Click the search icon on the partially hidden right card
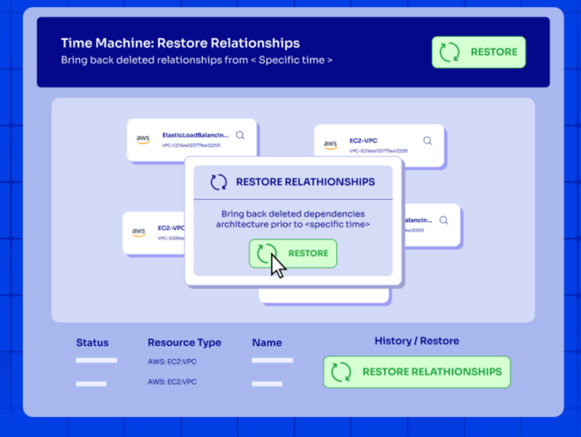 tap(444, 220)
